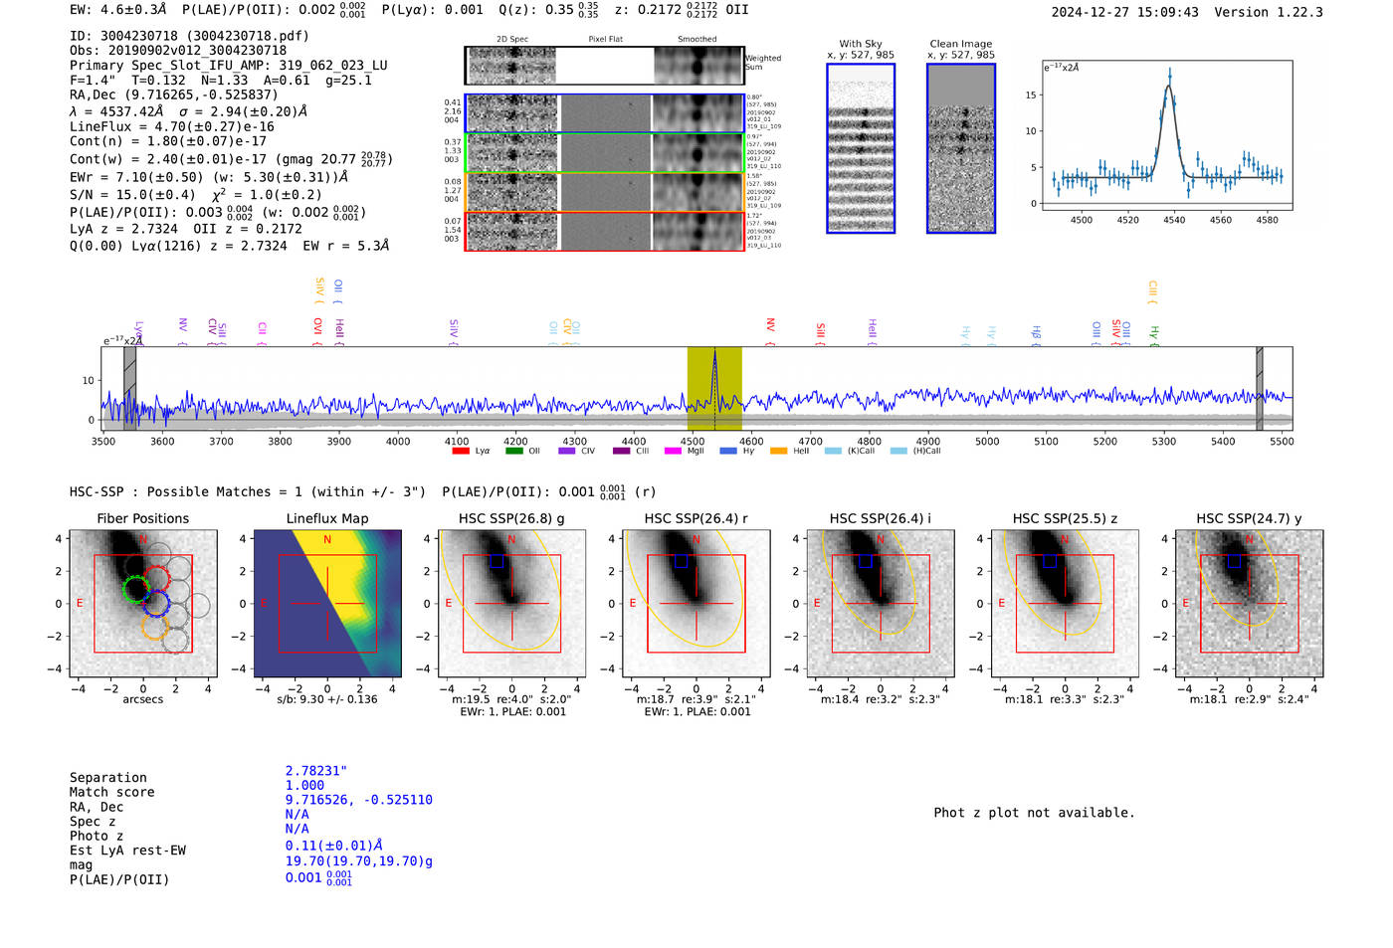Click the Phot z plot not available text

(1034, 813)
